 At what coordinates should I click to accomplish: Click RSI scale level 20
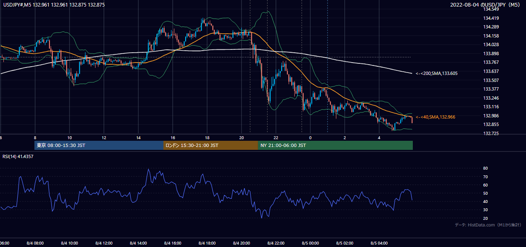click(x=486, y=218)
